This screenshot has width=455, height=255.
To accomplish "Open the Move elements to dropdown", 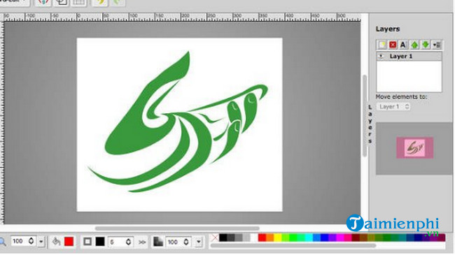I will 393,107.
